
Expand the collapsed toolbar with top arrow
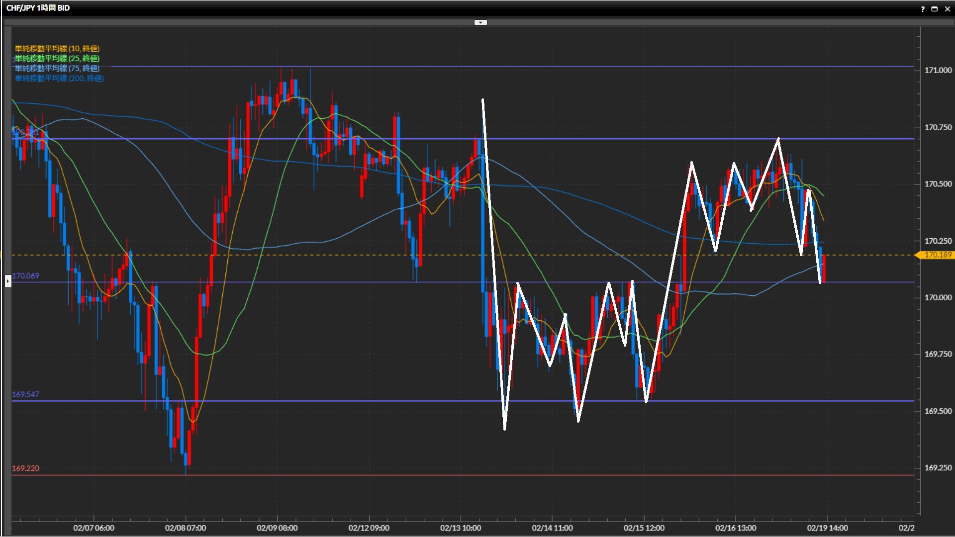pyautogui.click(x=480, y=22)
